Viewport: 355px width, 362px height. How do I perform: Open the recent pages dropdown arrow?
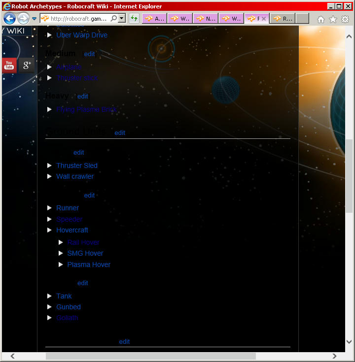click(x=34, y=19)
